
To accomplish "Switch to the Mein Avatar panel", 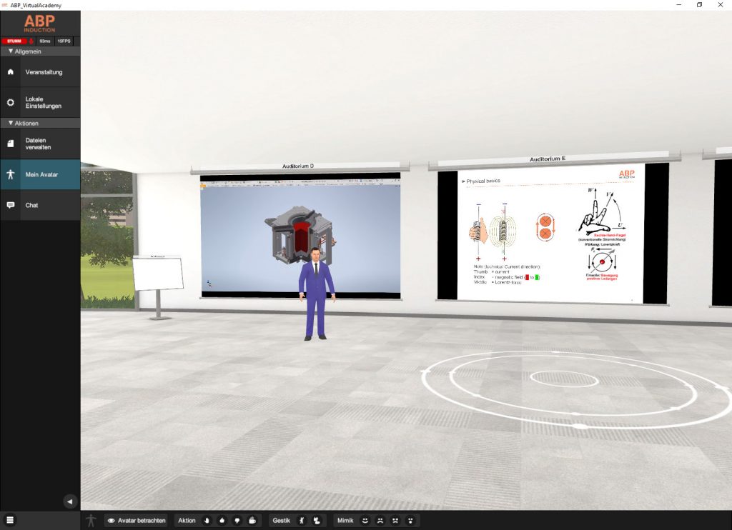I will click(x=39, y=174).
